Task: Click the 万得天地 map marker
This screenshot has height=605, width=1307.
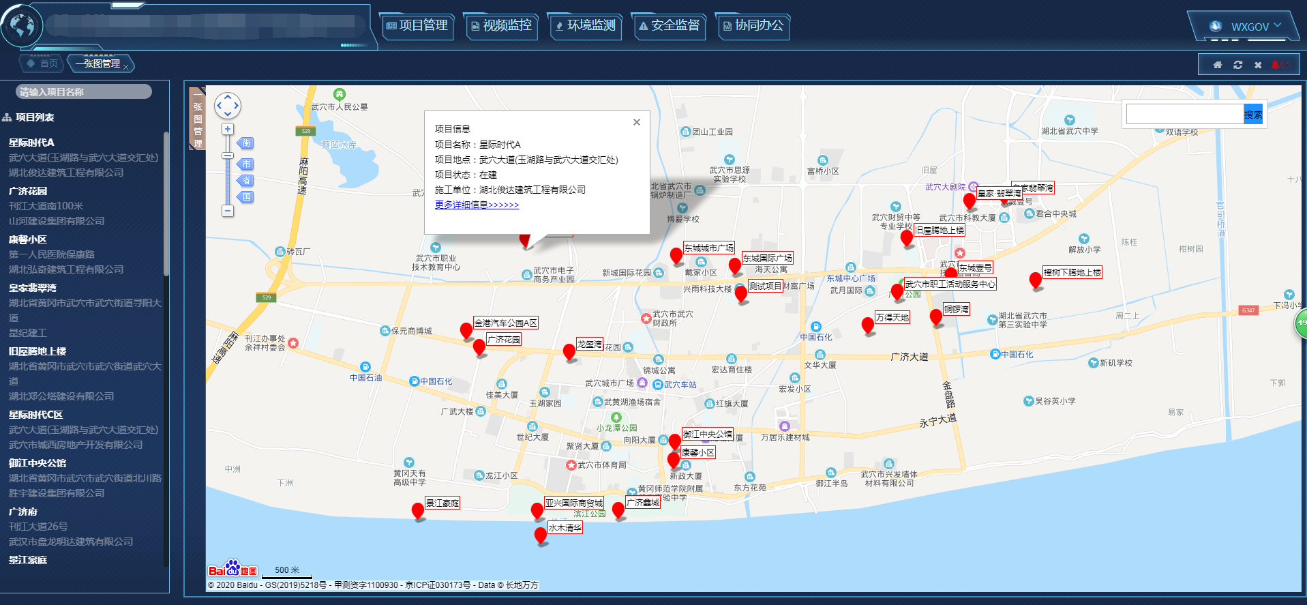Action: [868, 325]
